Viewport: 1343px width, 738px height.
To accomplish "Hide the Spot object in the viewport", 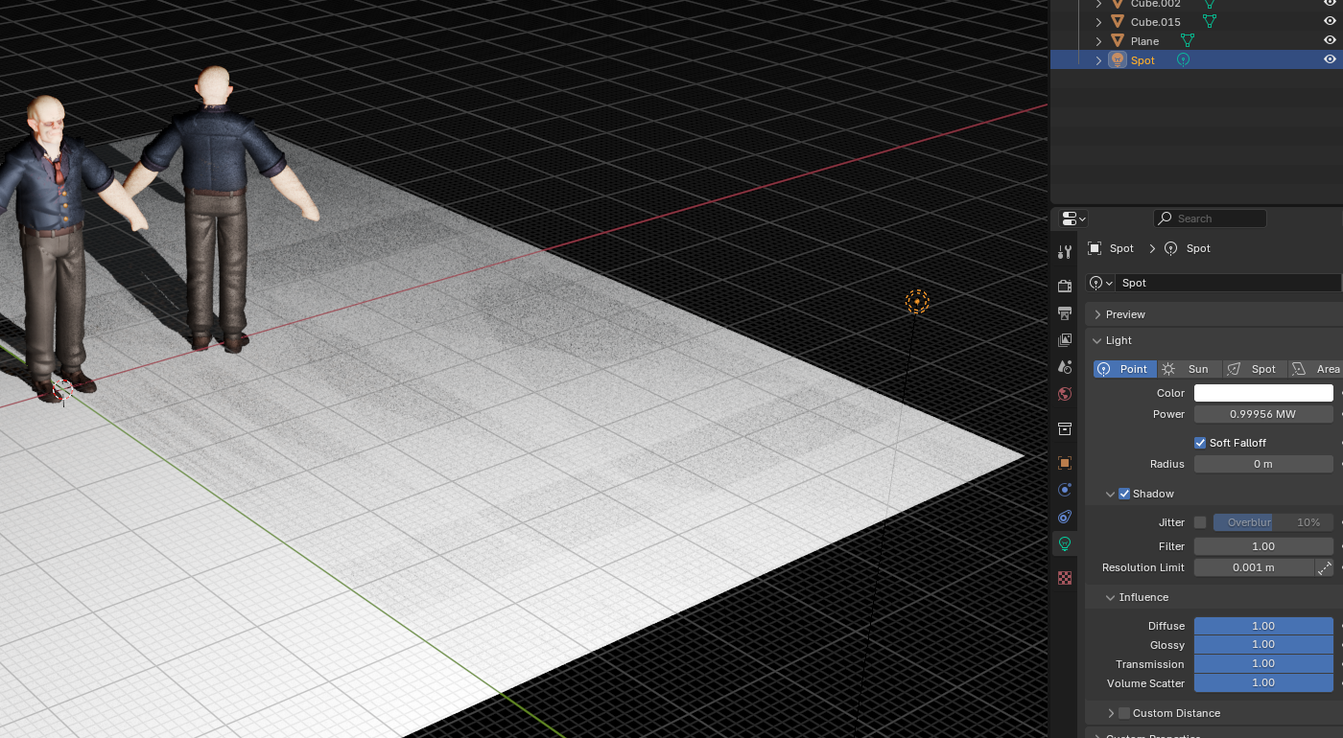I will click(x=1330, y=59).
